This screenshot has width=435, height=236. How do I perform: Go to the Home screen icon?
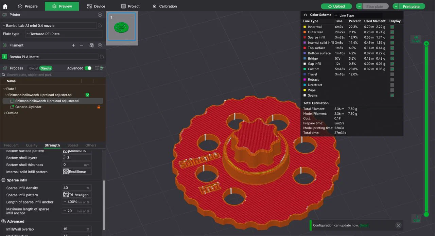pos(5,6)
